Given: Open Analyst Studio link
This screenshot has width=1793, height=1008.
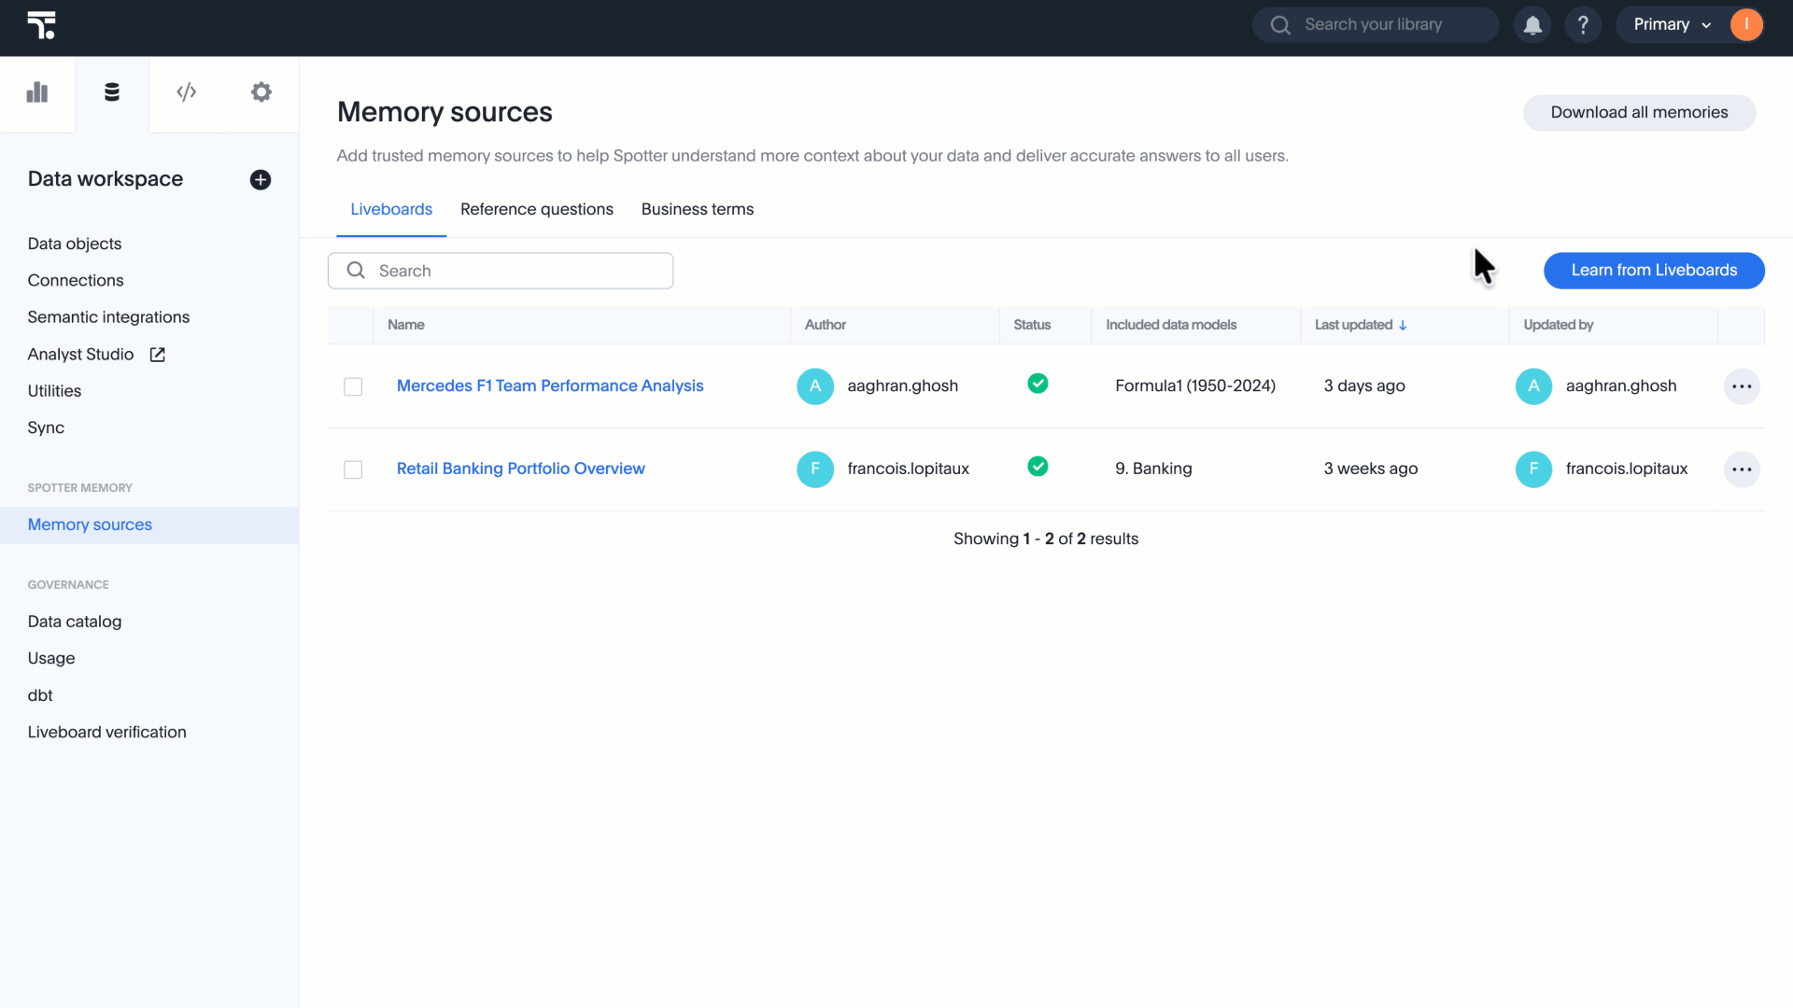Looking at the screenshot, I should pyautogui.click(x=80, y=355).
